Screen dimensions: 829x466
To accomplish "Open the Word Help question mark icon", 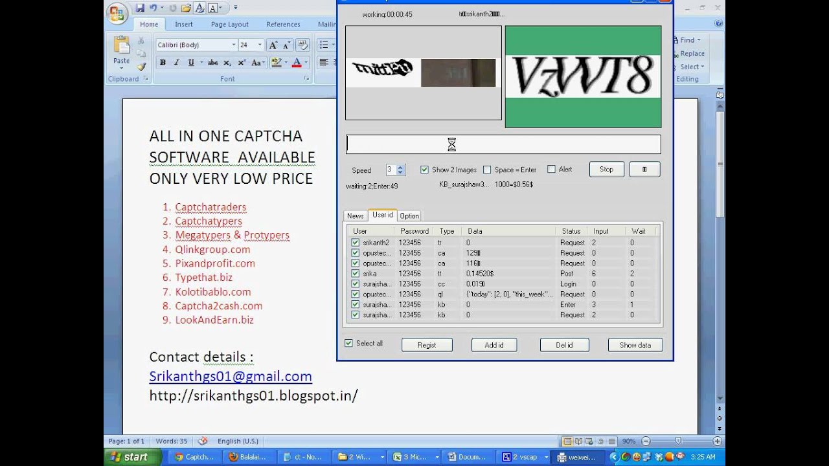I will (718, 23).
